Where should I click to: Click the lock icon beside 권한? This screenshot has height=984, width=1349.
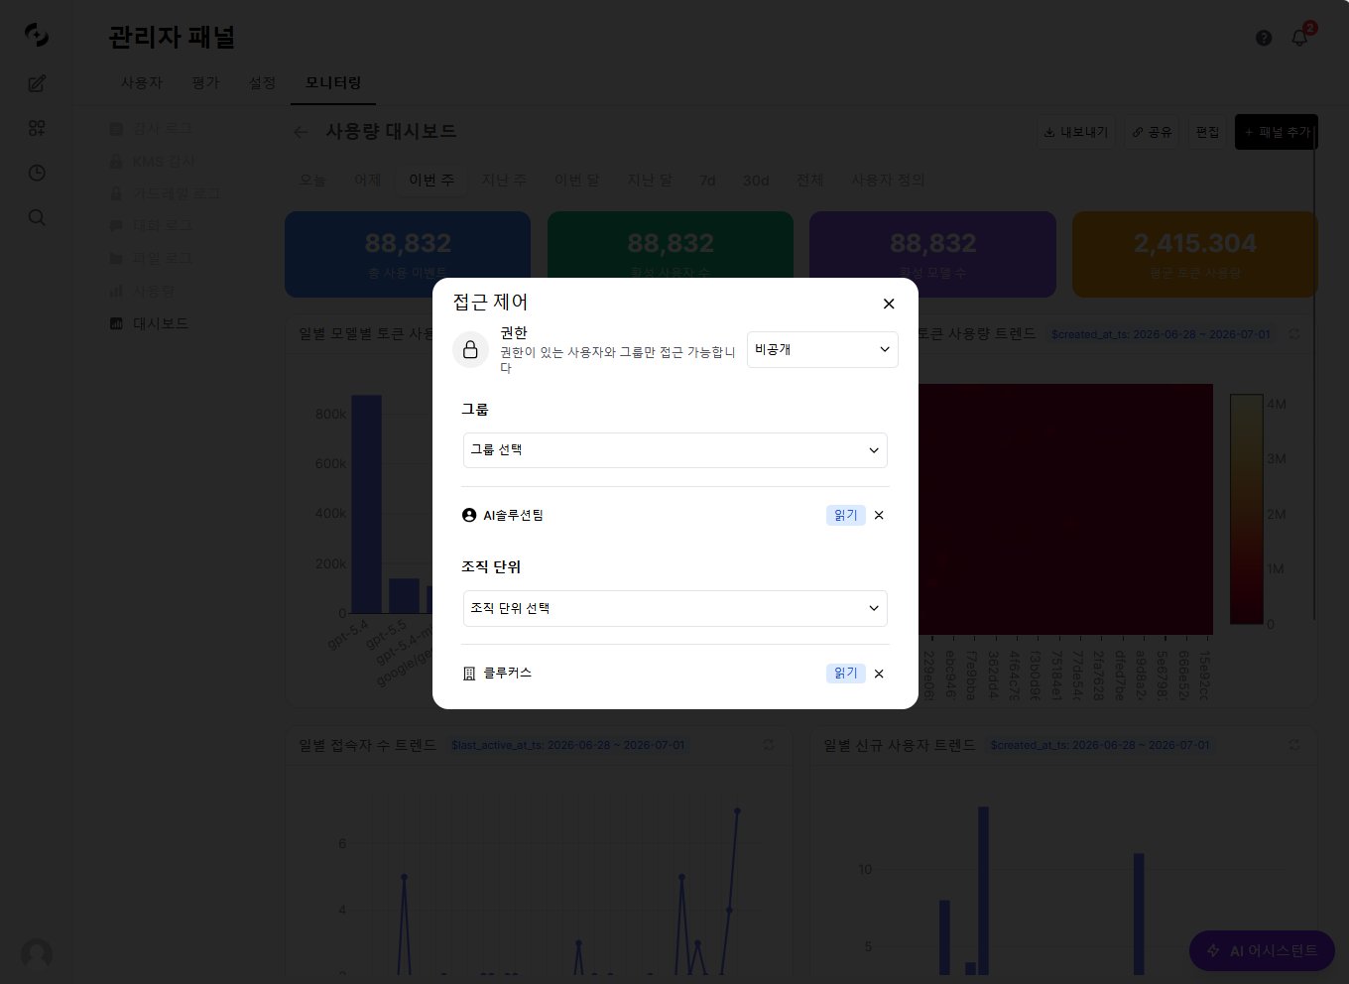(x=470, y=349)
